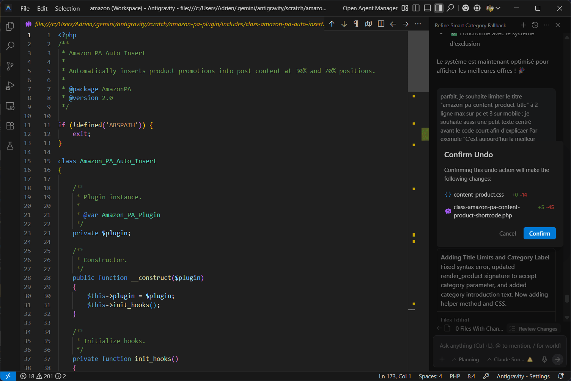Cancel the Confirm Undo dialog
The height and width of the screenshot is (381, 571).
(507, 233)
